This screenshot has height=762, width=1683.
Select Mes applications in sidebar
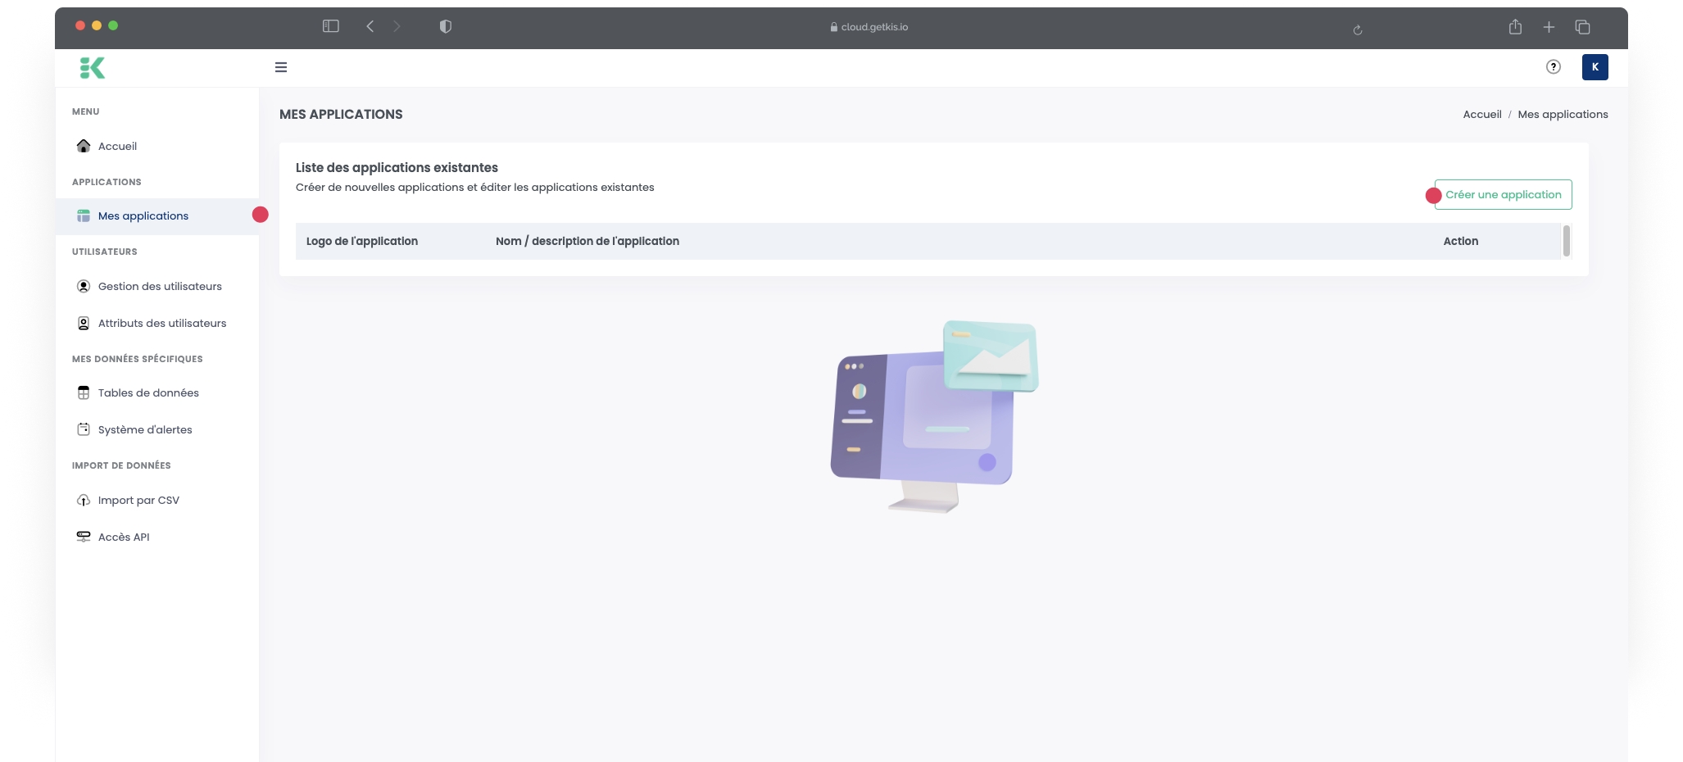click(x=143, y=216)
